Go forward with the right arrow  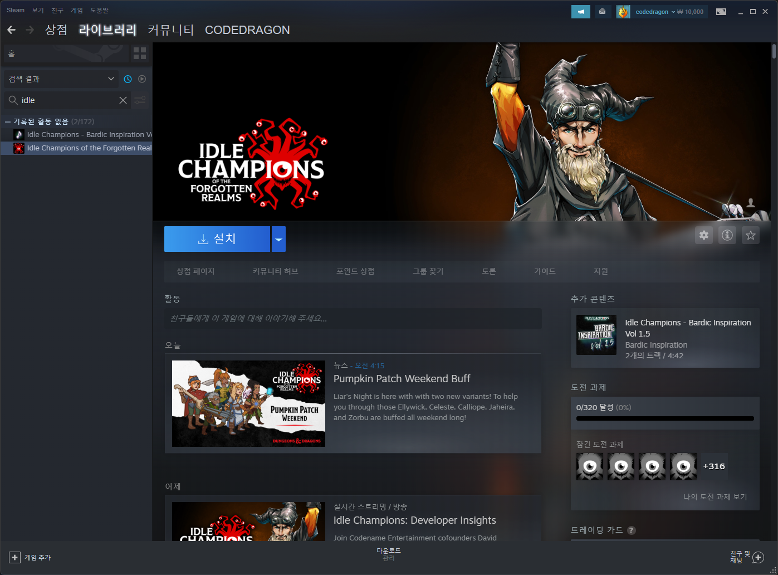pos(30,30)
